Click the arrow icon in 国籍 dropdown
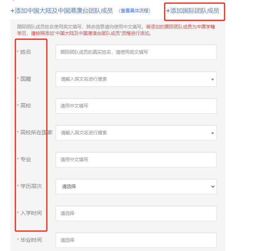The height and width of the screenshot is (251, 256). click(213, 79)
